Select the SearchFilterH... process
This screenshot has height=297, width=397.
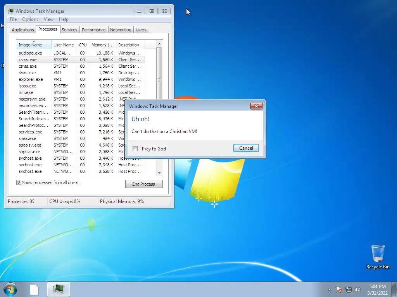point(71,112)
